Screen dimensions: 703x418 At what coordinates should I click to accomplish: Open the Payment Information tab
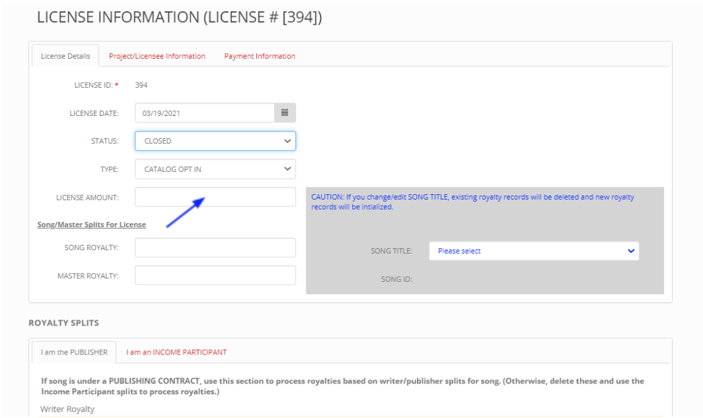tap(260, 56)
